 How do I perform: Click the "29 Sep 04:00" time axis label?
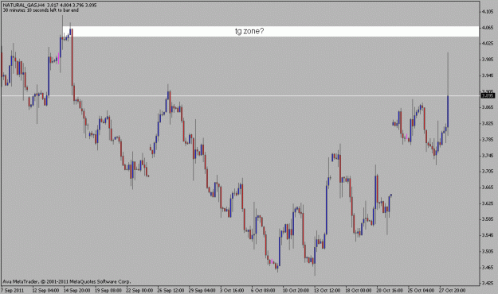click(202, 290)
